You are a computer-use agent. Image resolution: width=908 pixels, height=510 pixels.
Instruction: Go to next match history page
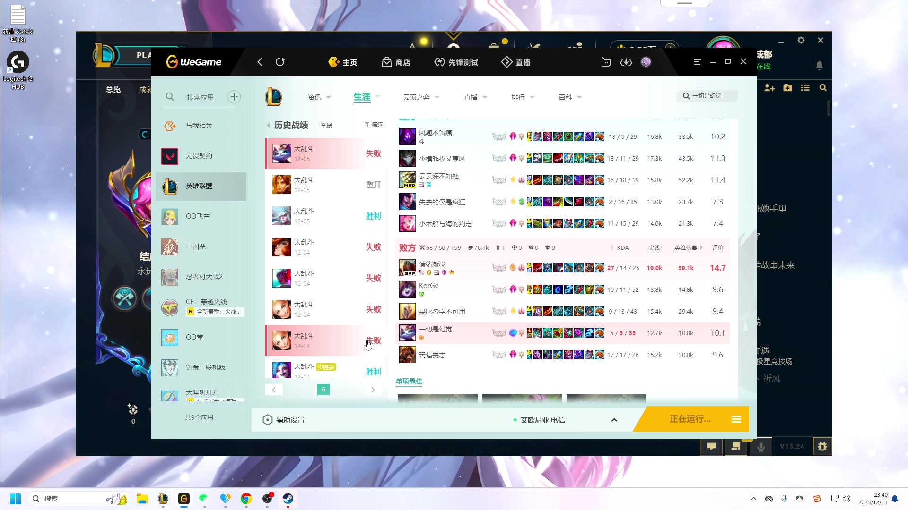(x=373, y=390)
